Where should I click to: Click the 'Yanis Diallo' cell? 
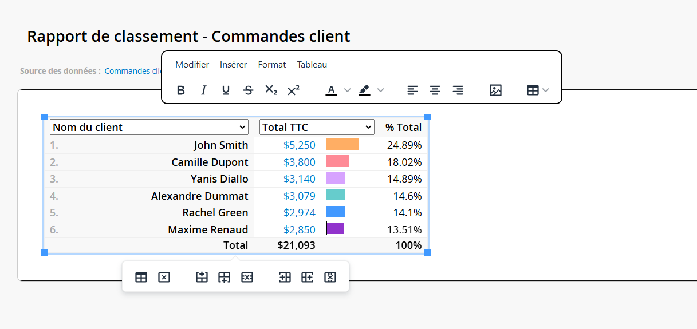coord(149,179)
